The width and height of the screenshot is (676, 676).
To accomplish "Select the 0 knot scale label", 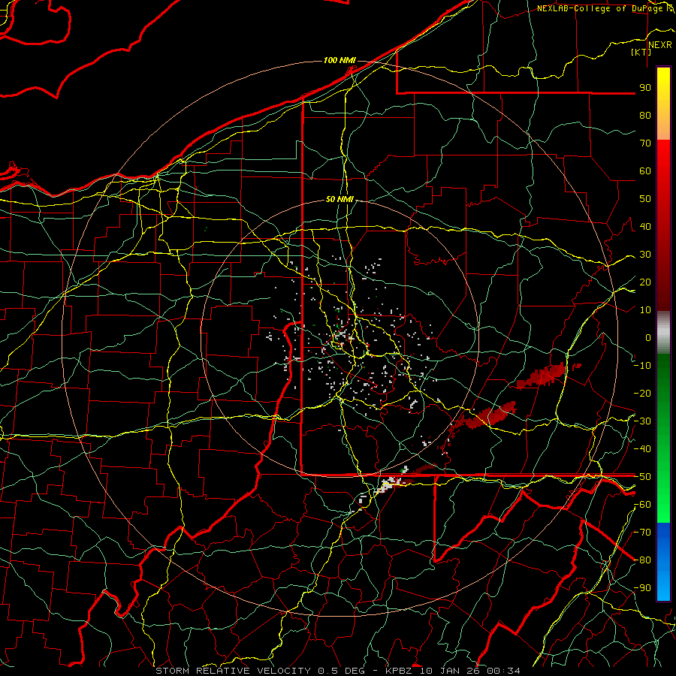I will click(648, 337).
